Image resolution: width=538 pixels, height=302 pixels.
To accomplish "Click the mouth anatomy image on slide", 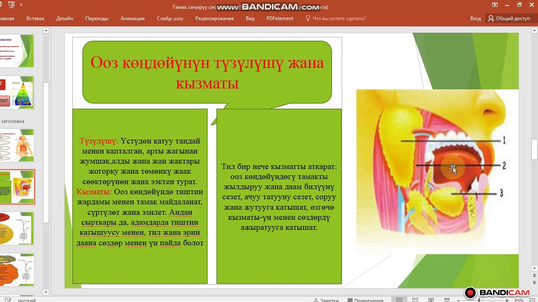I will point(437,172).
